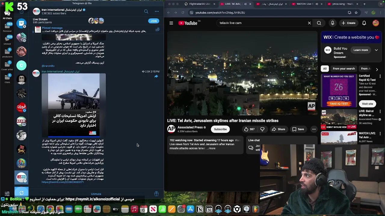Go to YouTube home via logo
The width and height of the screenshot is (385, 216).
coord(188,23)
